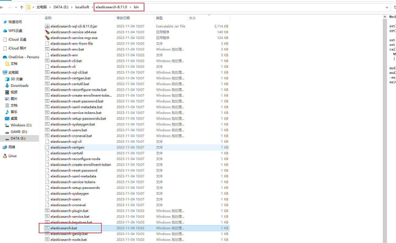Expand the chevron after localSoft breadcrumb

pos(92,7)
